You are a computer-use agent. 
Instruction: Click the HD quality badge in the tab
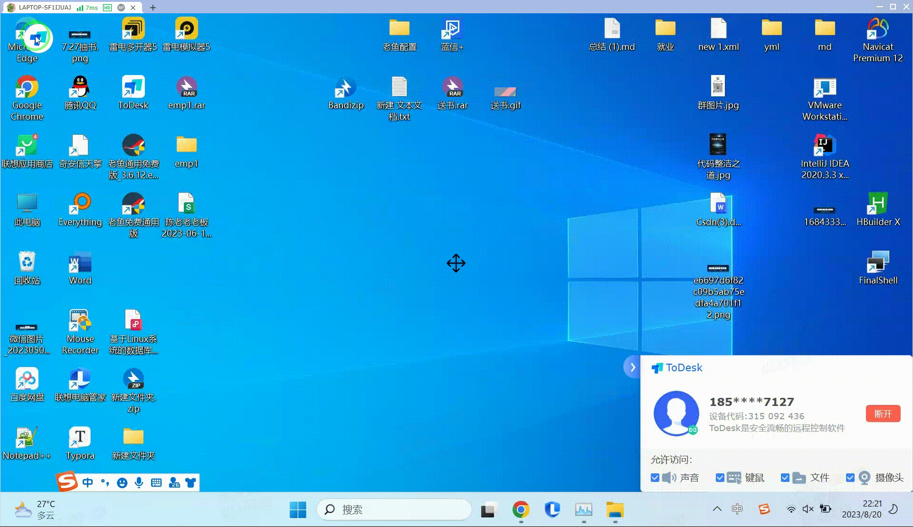coord(107,8)
